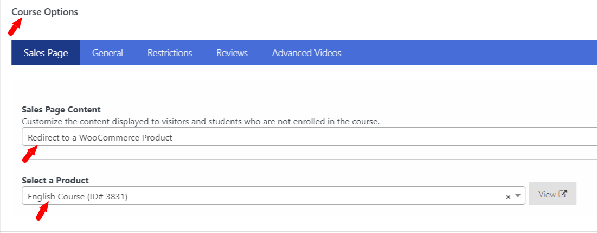Click the Course Options heading
This screenshot has width=597, height=233.
click(45, 12)
